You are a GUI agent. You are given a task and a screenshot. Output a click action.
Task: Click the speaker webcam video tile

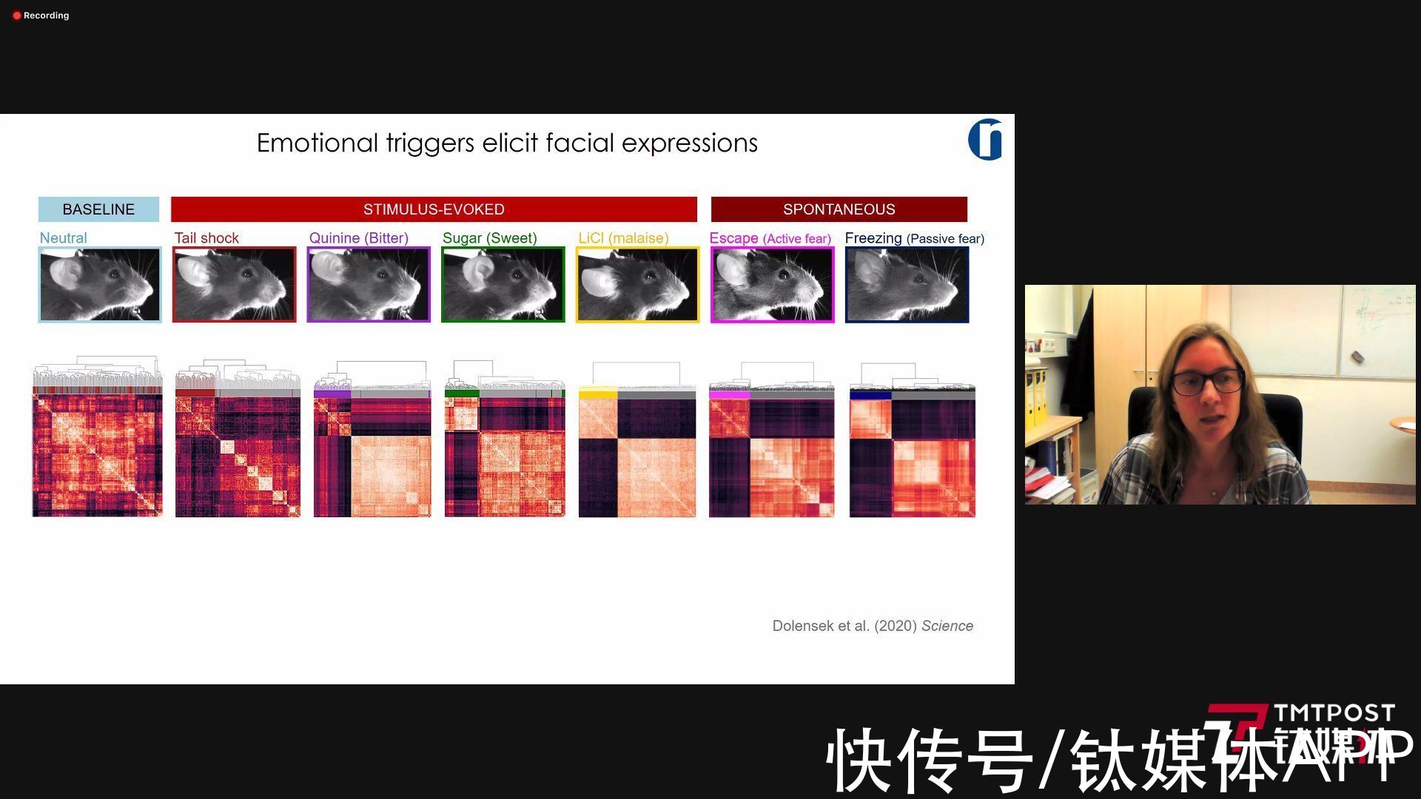tap(1220, 394)
